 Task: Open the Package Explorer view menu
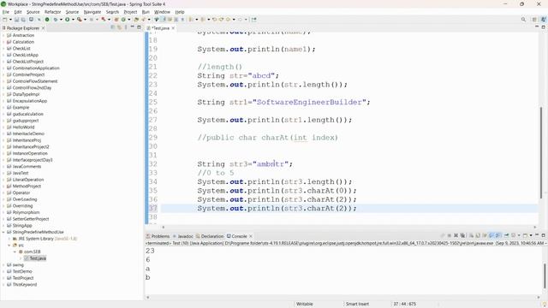tap(126, 27)
